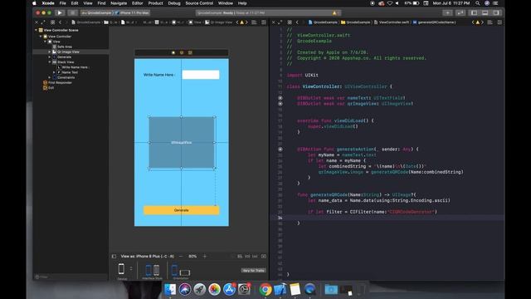Click nameText IBOutlet connection circle
531x299 pixels.
pyautogui.click(x=280, y=98)
